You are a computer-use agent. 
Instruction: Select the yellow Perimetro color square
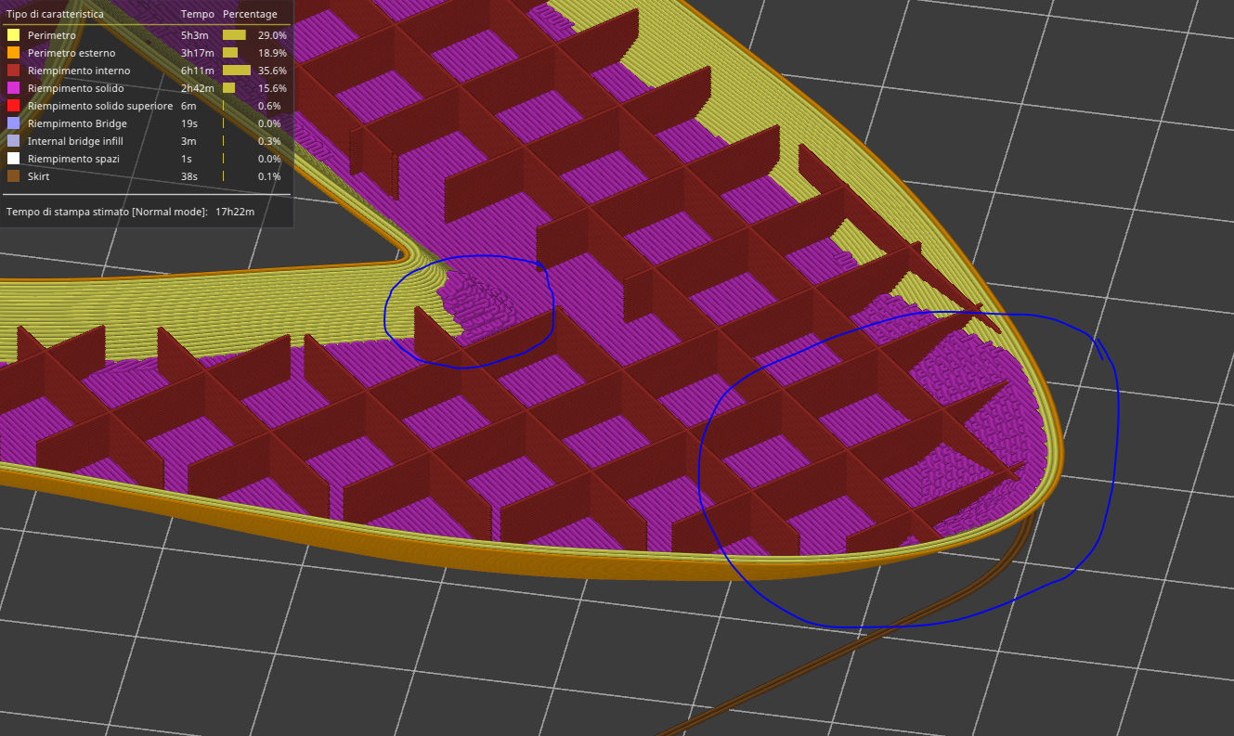pyautogui.click(x=12, y=35)
